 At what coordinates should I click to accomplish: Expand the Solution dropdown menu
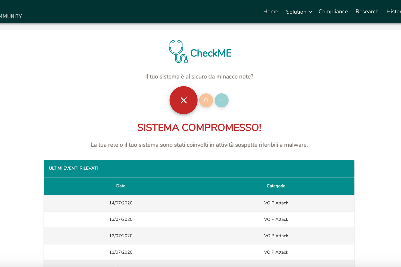tap(299, 12)
